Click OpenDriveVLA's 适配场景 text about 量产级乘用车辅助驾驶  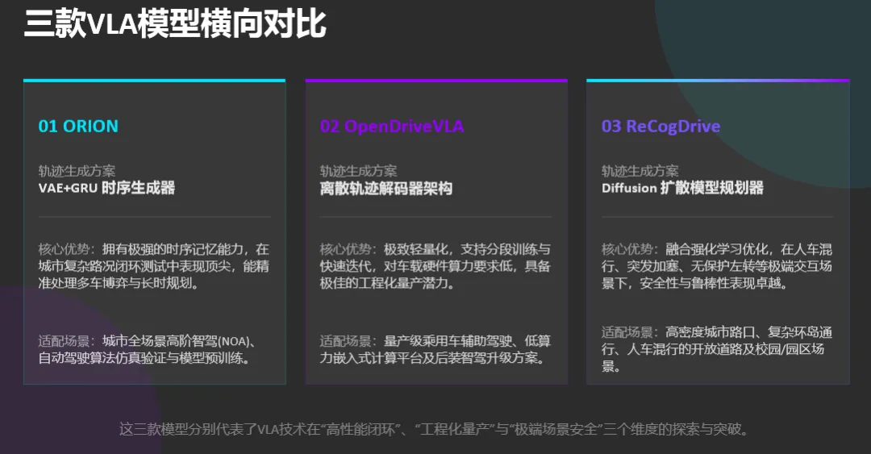[435, 349]
